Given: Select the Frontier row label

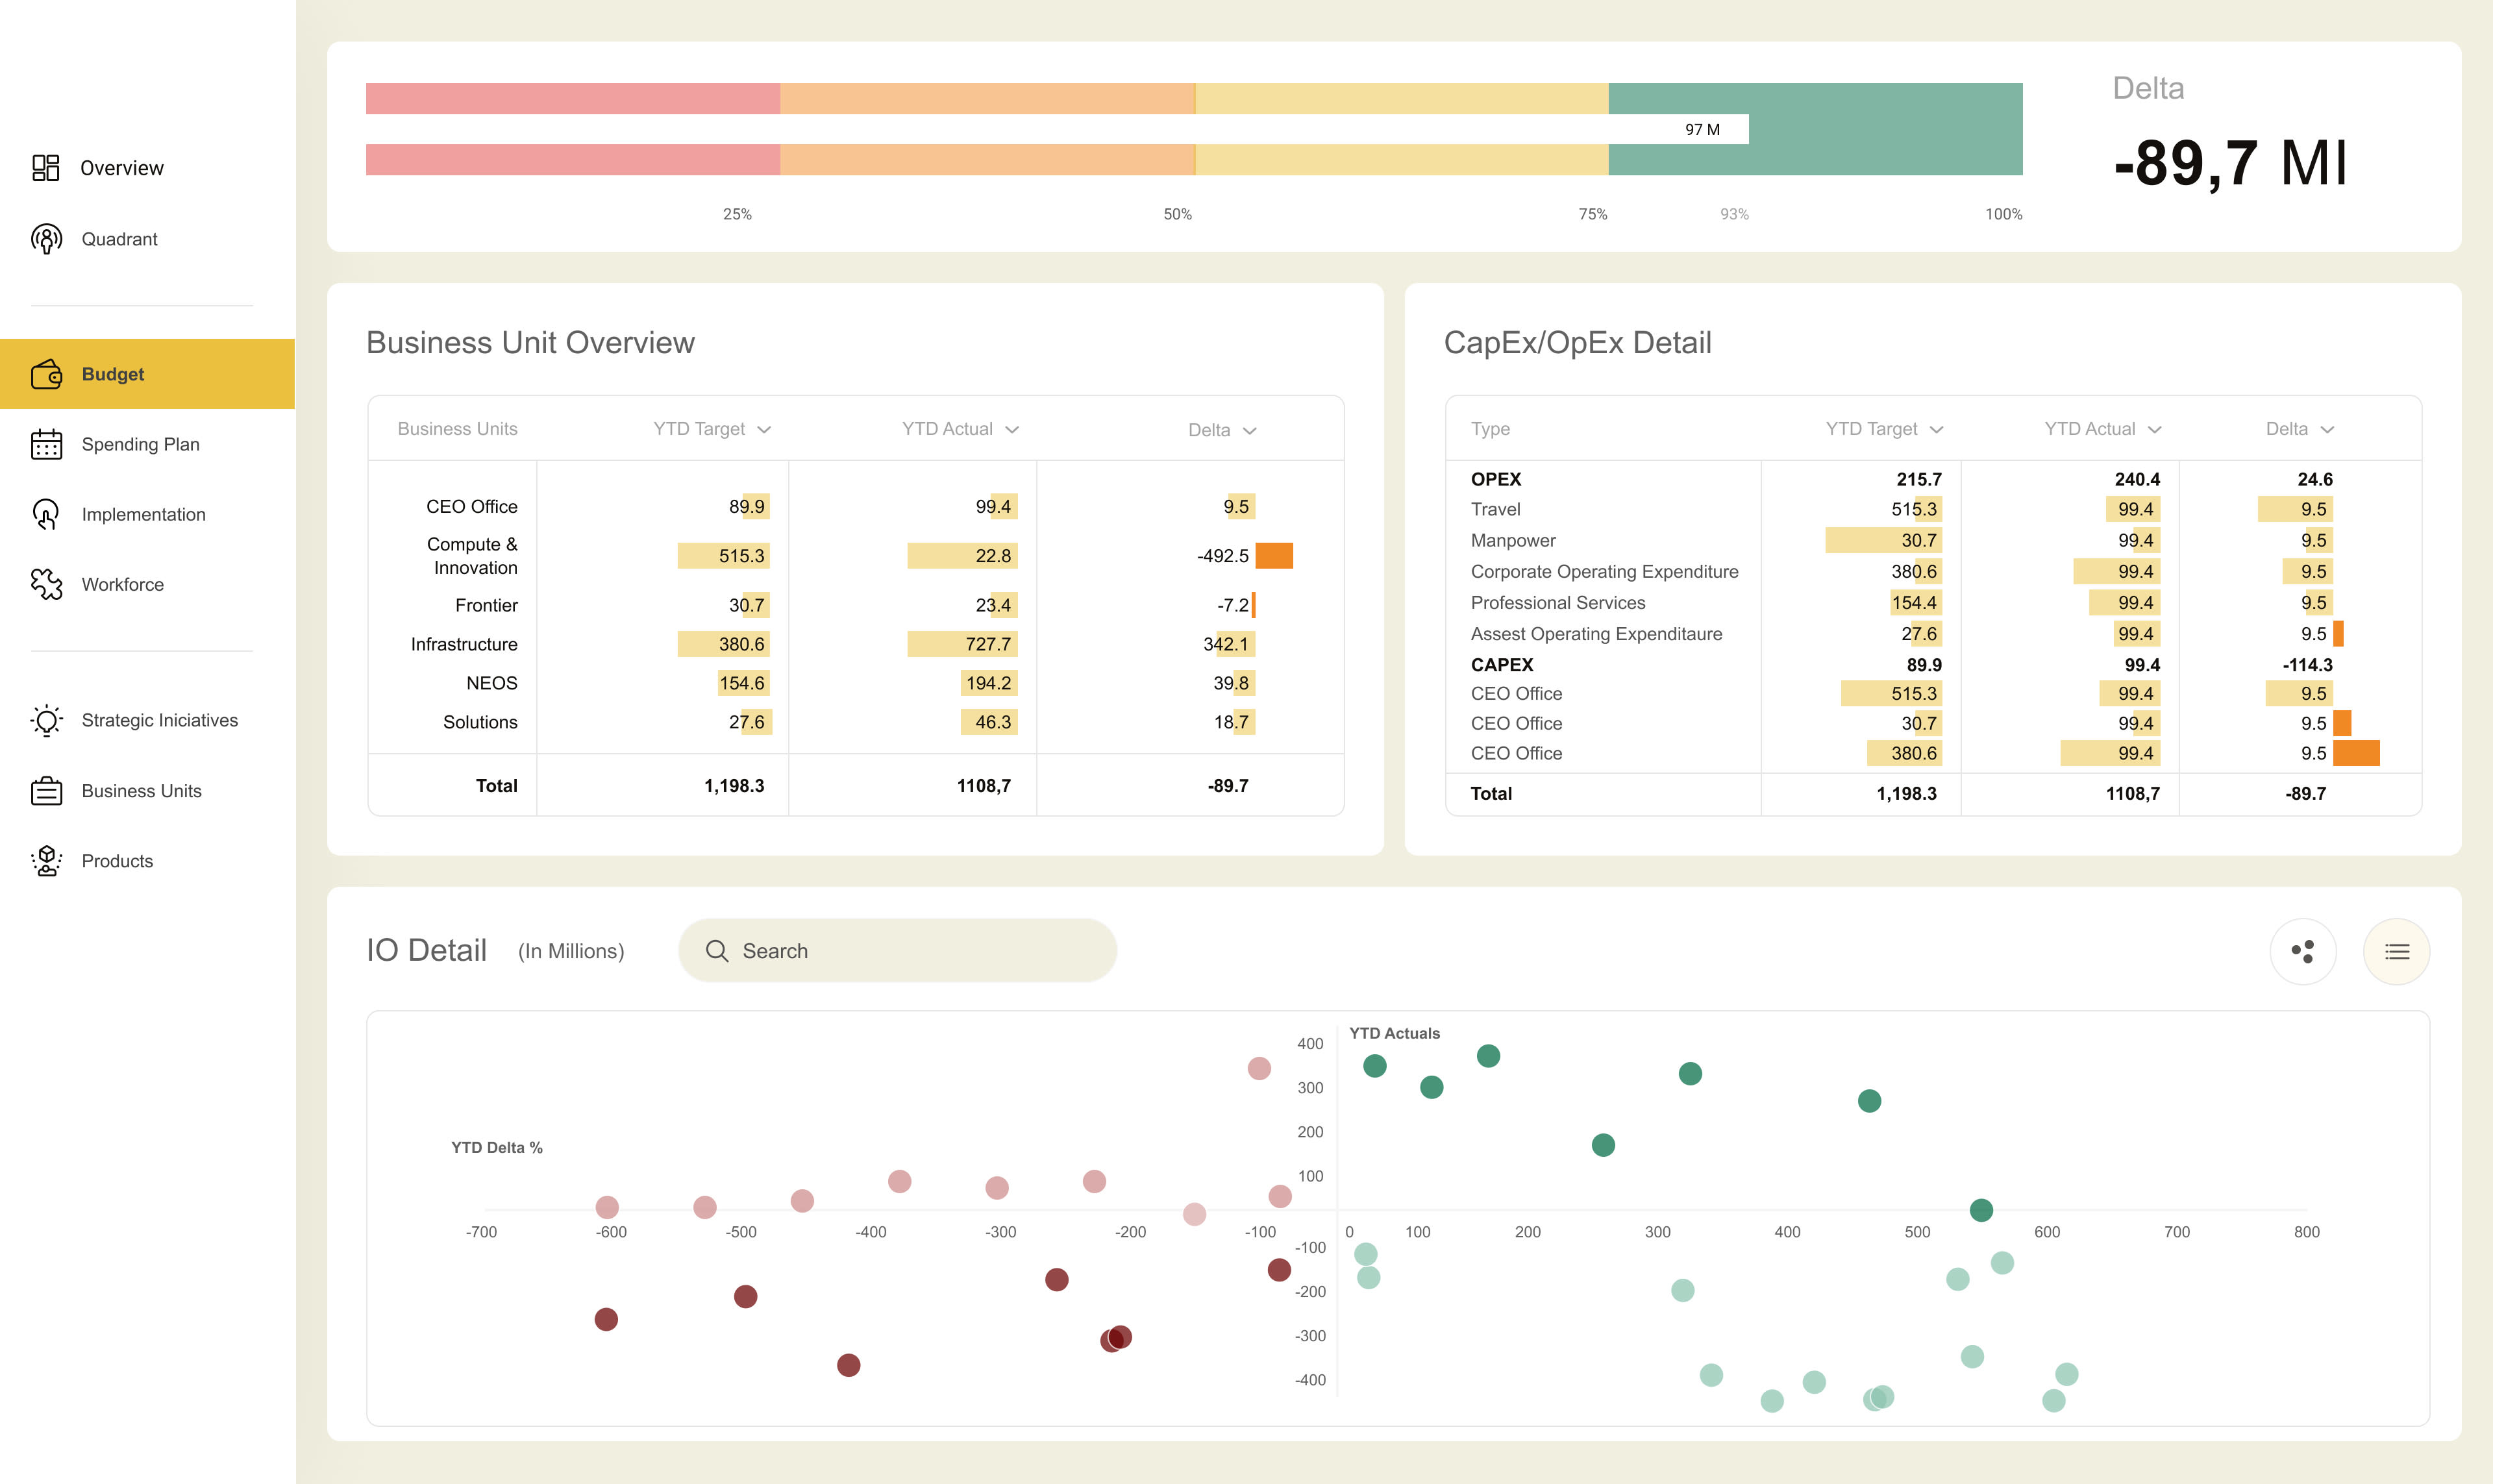Looking at the screenshot, I should [486, 605].
